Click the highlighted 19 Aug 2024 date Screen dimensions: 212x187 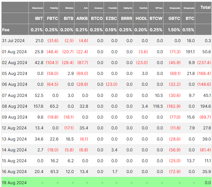coord(15,183)
